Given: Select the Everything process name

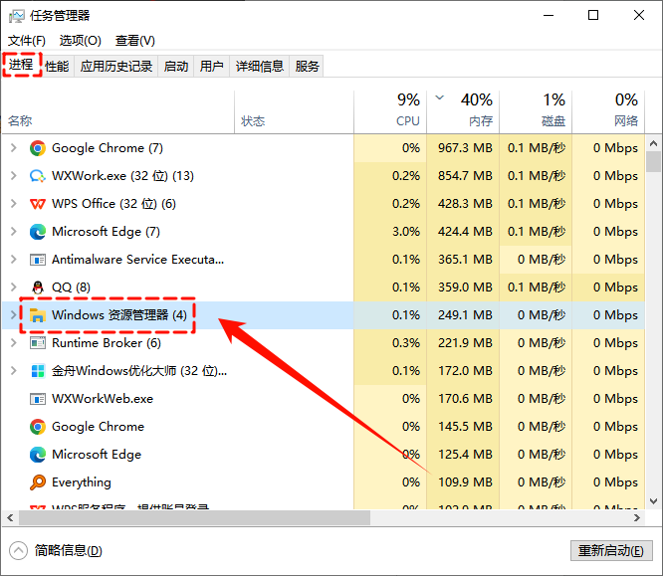Looking at the screenshot, I should pyautogui.click(x=82, y=482).
